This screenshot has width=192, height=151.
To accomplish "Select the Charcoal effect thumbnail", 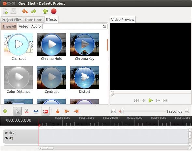I will 18,44.
